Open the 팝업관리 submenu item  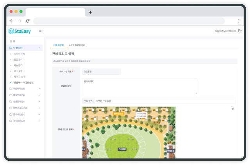click(19, 60)
